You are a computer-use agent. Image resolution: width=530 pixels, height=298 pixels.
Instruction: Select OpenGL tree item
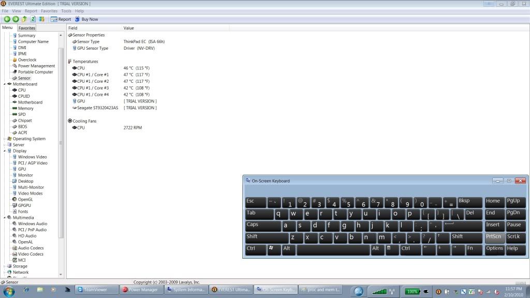[25, 199]
